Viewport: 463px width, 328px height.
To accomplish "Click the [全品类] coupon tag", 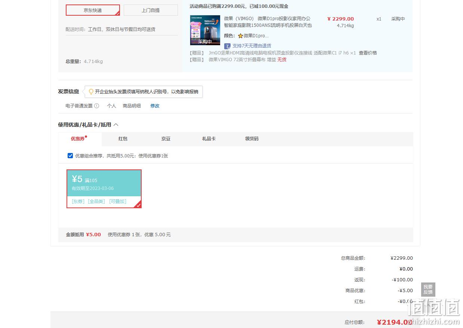I will pos(97,202).
